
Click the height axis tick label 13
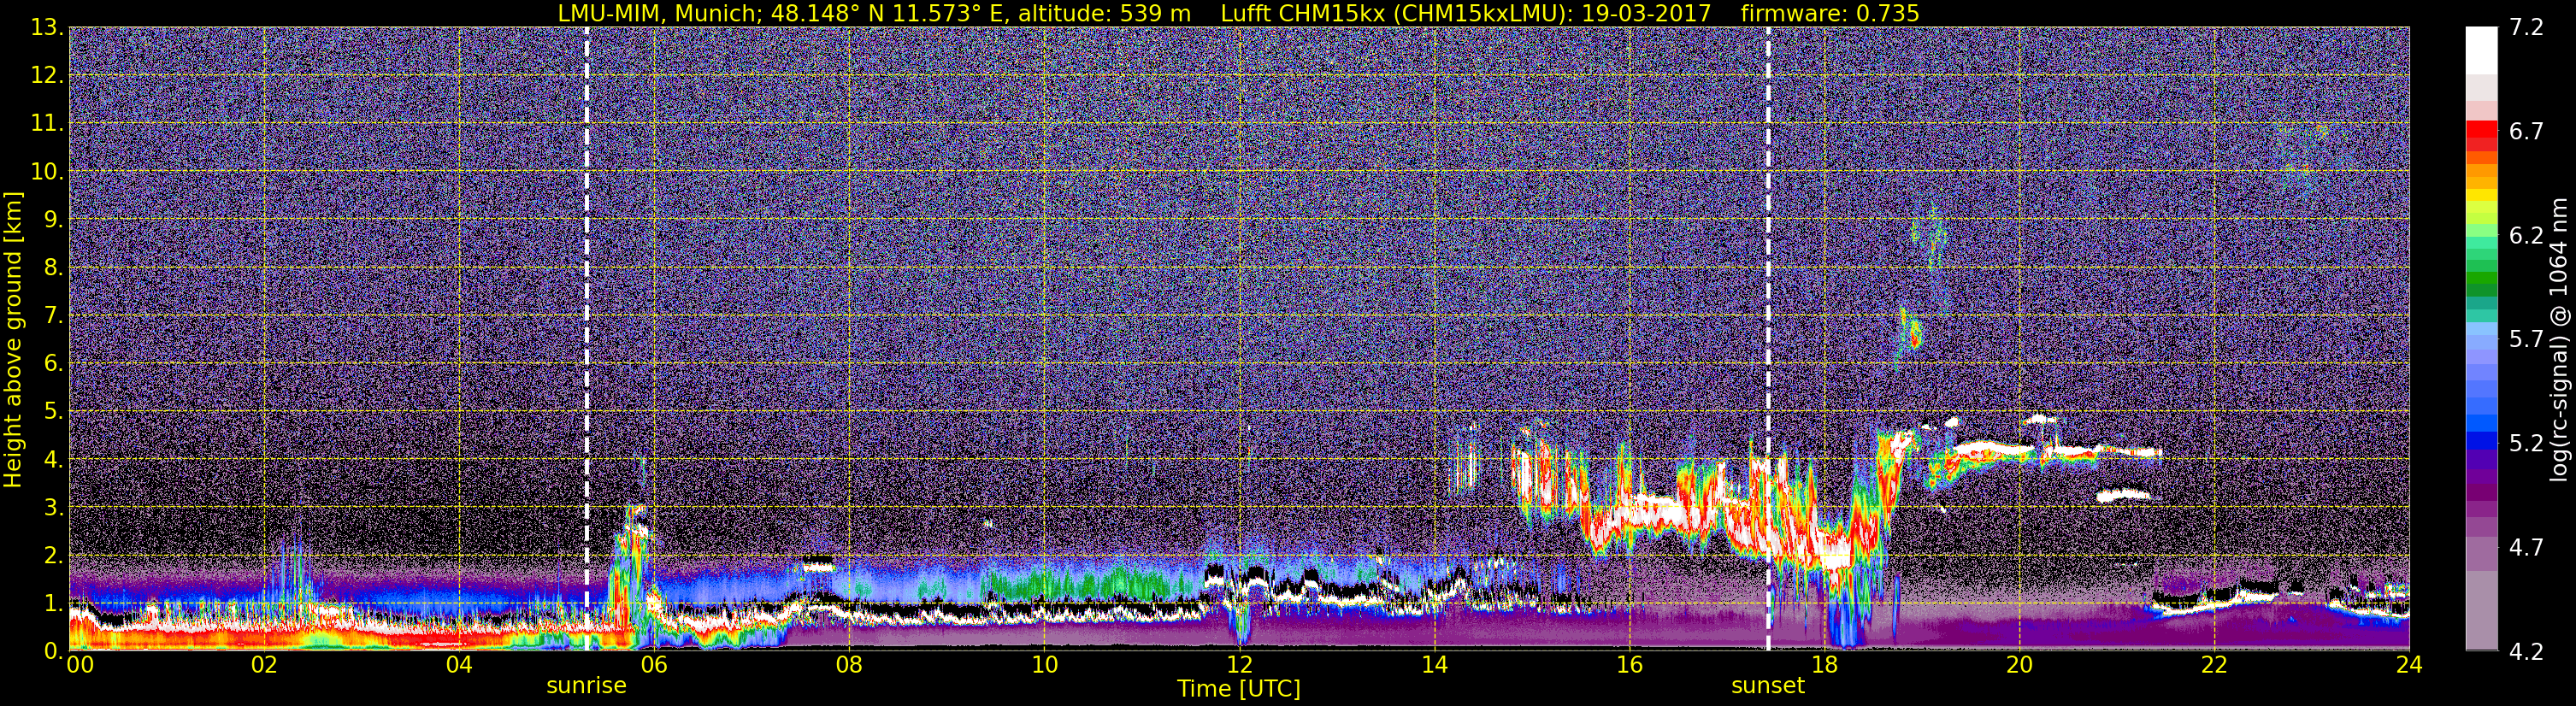pos(46,27)
